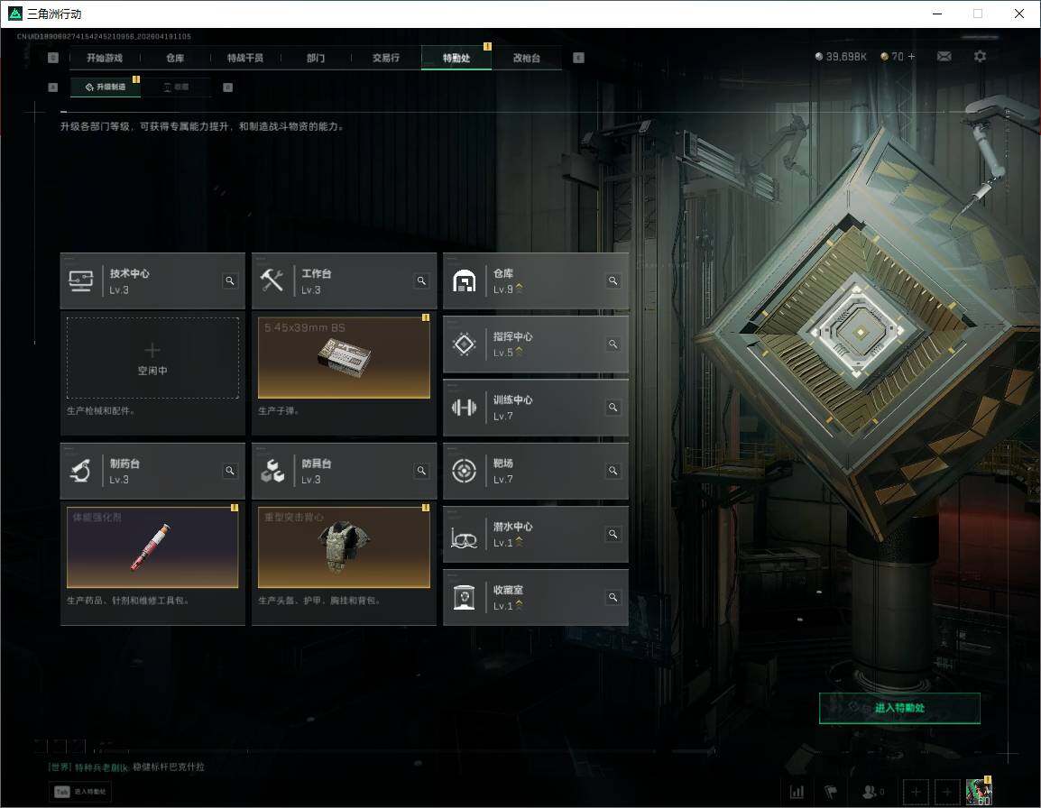Viewport: 1041px width, 808px height.
Task: Open the magnifier on the 靶场 card
Action: click(613, 471)
